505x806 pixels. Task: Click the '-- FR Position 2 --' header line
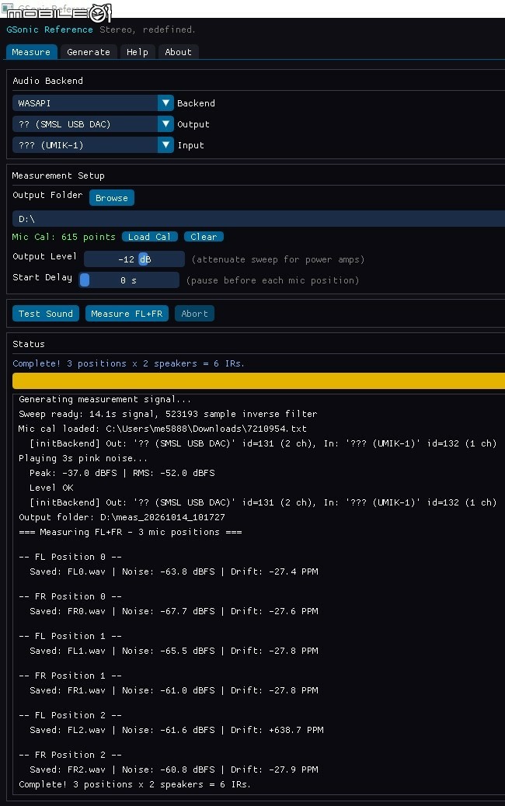coord(71,755)
